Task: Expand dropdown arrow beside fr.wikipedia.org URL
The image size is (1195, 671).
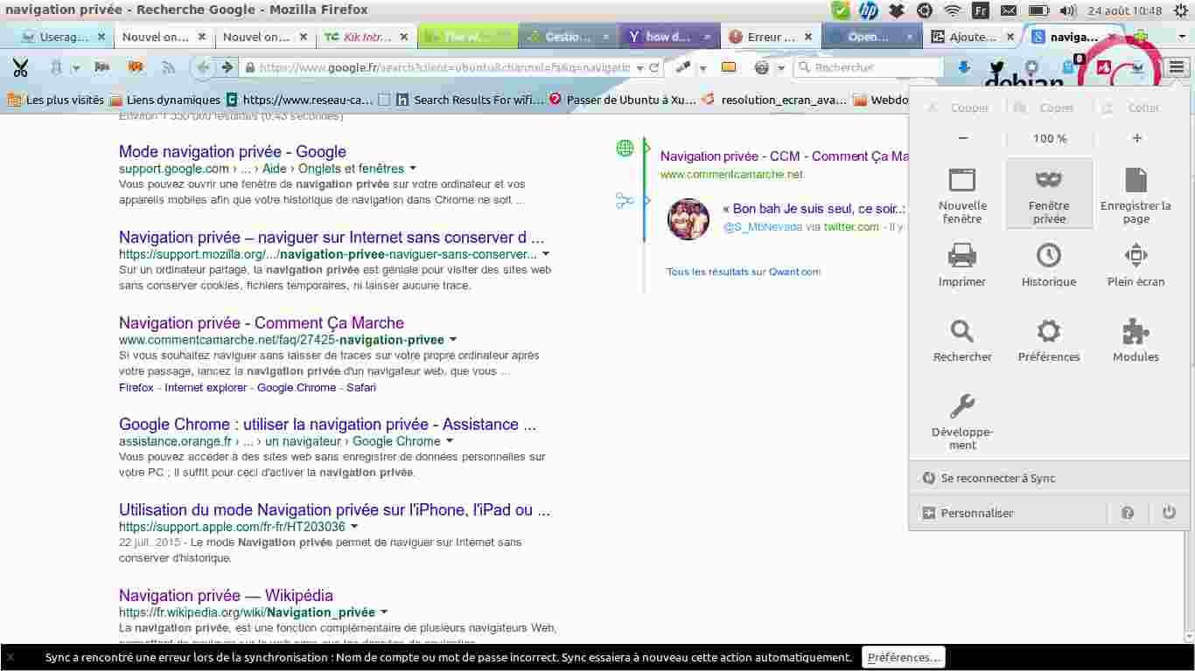Action: [383, 612]
